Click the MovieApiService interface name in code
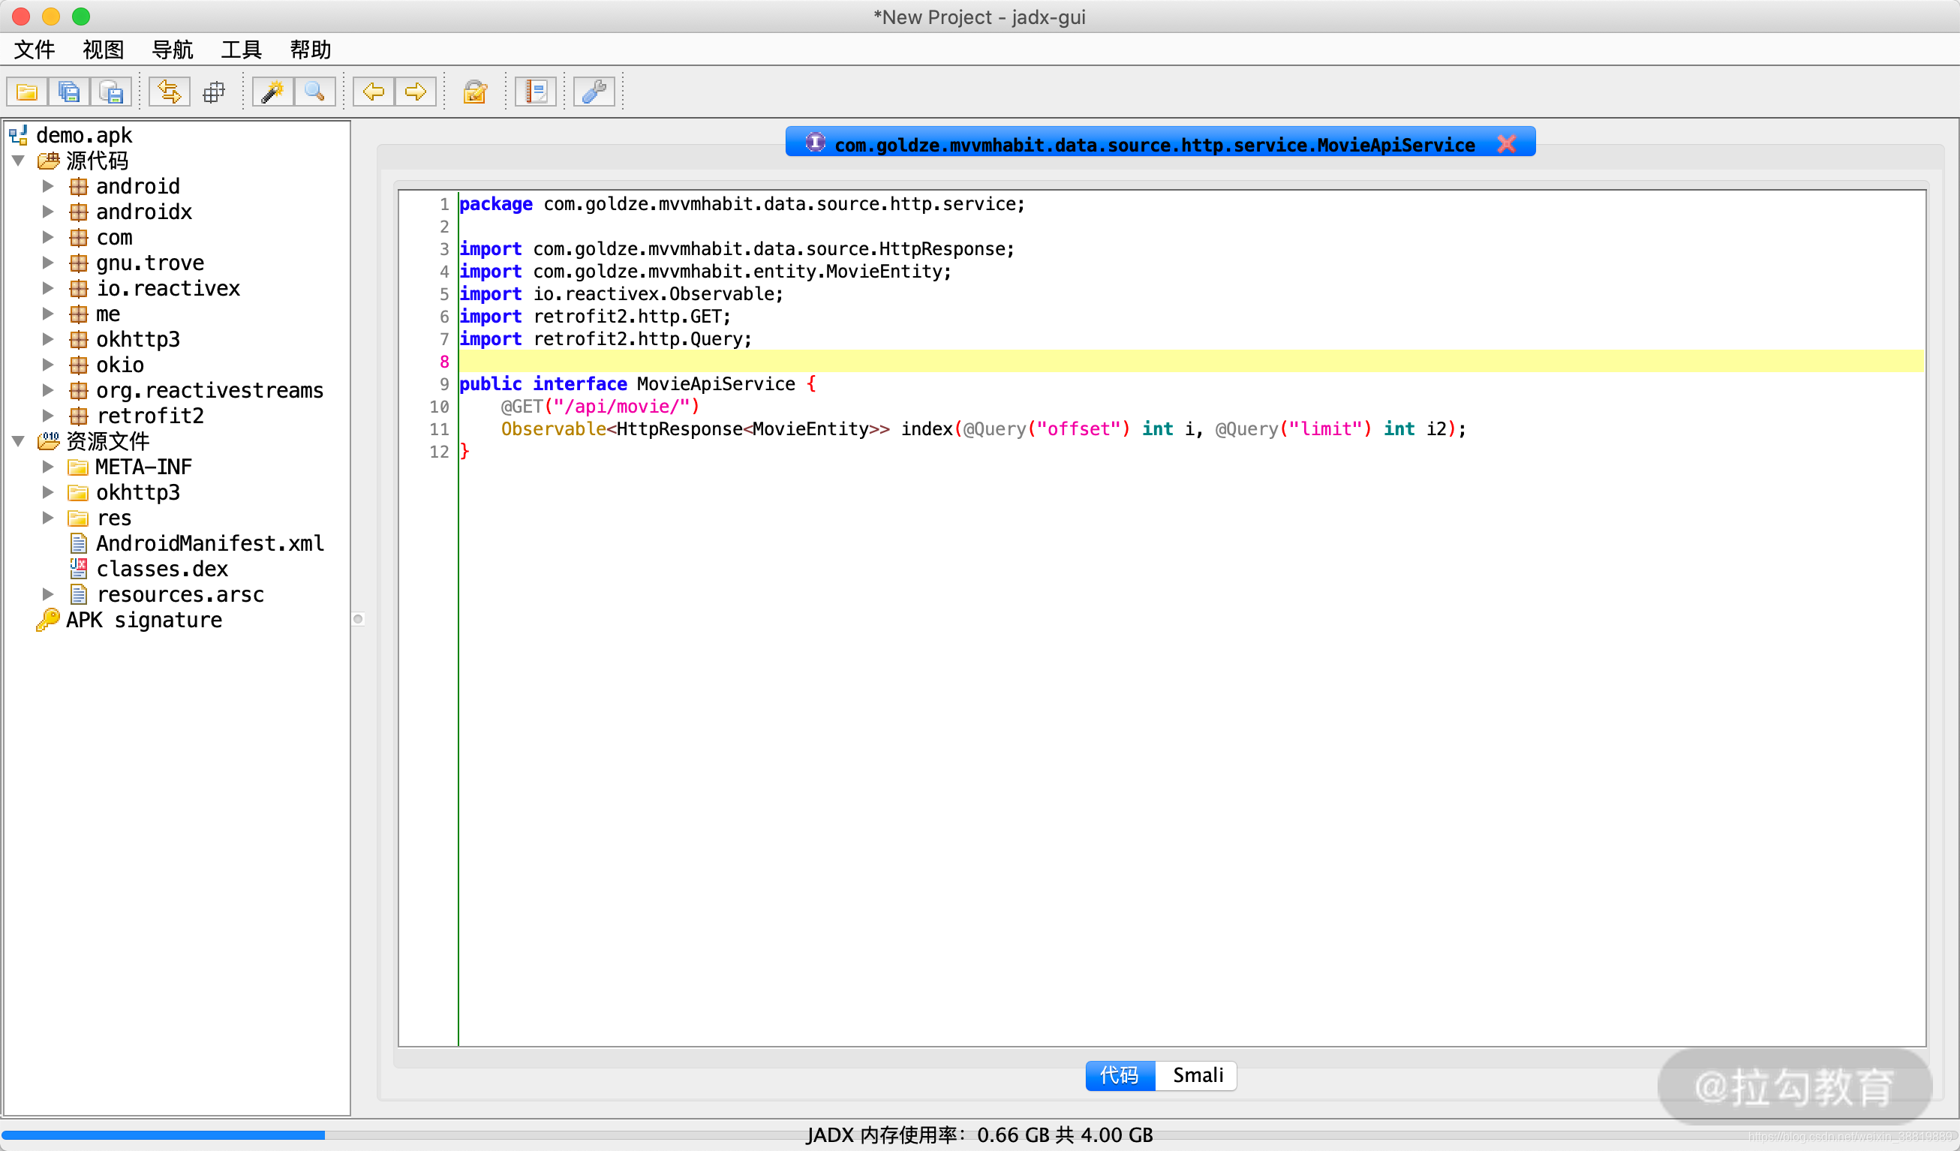This screenshot has width=1960, height=1151. pyautogui.click(x=716, y=384)
